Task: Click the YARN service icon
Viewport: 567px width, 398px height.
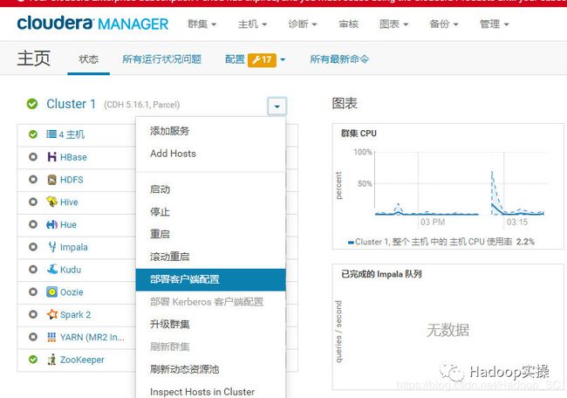Action: pyautogui.click(x=51, y=337)
